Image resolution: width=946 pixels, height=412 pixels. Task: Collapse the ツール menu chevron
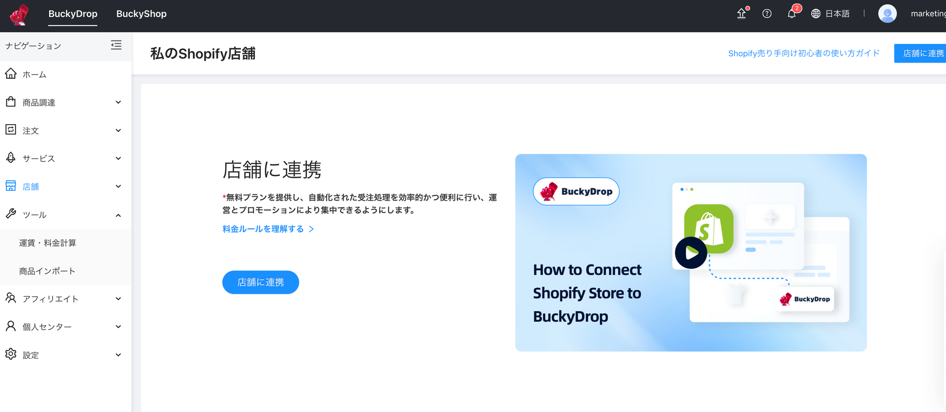click(118, 215)
